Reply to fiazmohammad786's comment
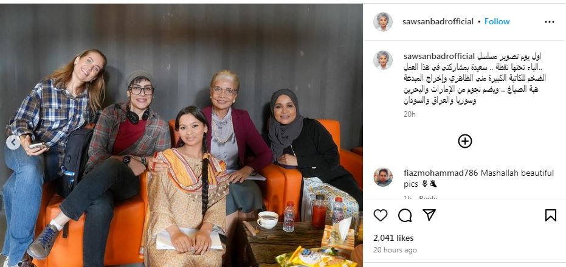This screenshot has width=566, height=267. (x=428, y=198)
